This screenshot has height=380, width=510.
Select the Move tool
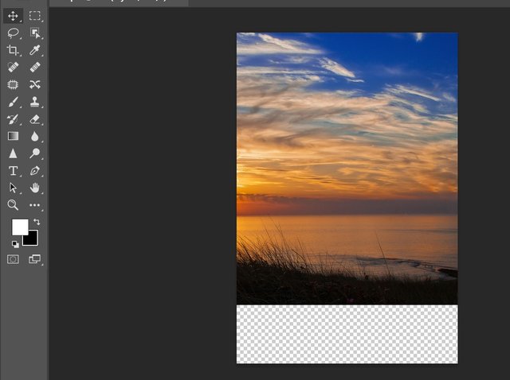(x=13, y=16)
